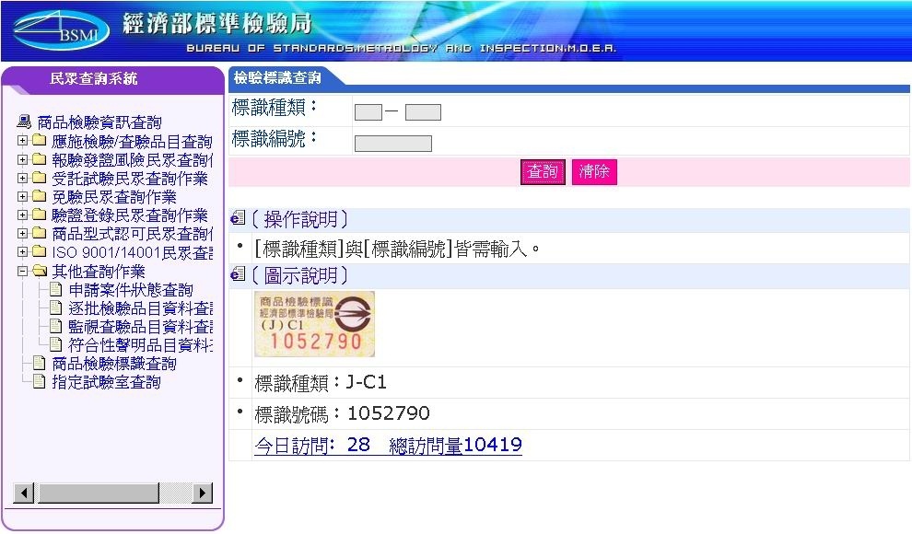912x534 pixels.
Task: Click the sample inspection mark image
Action: pos(314,324)
